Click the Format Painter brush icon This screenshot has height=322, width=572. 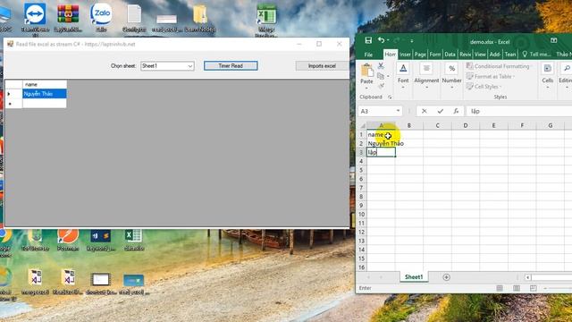coord(381,86)
